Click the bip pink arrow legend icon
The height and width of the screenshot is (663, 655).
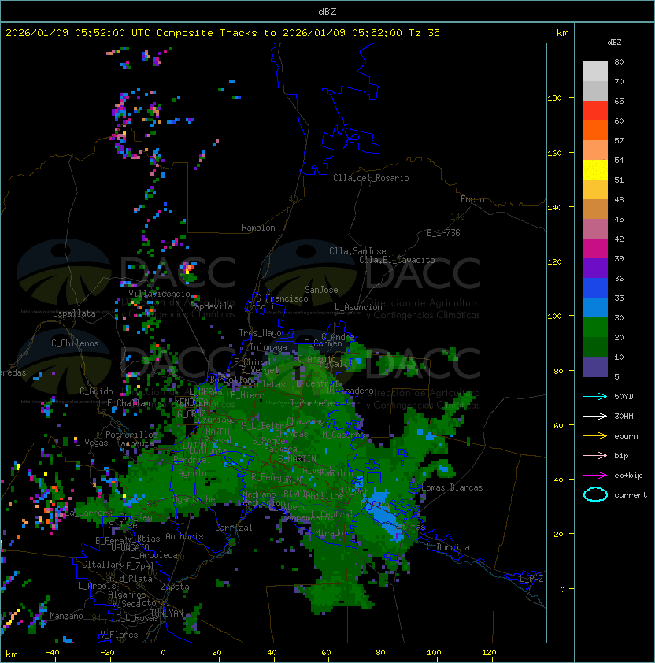click(x=595, y=456)
